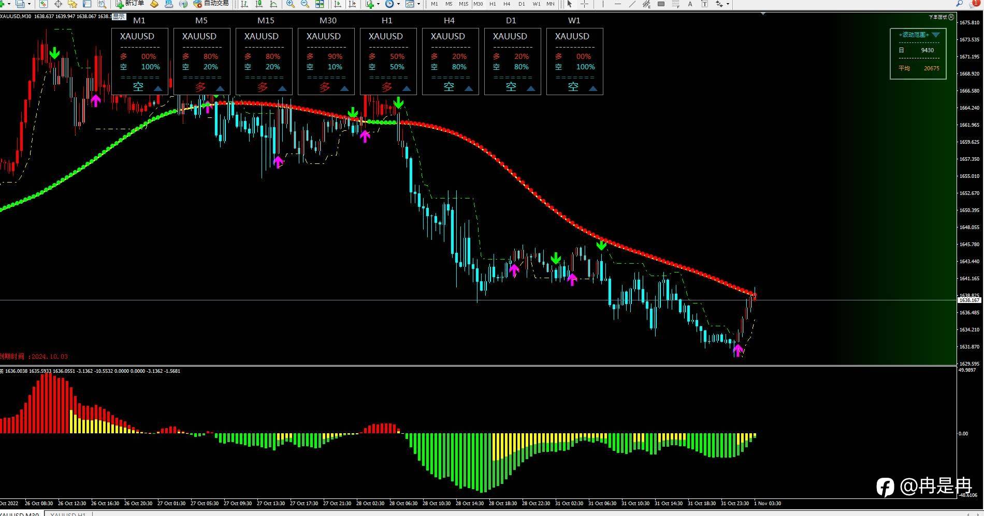Select the crosshair tool
This screenshot has width=984, height=516.
coord(584,4)
